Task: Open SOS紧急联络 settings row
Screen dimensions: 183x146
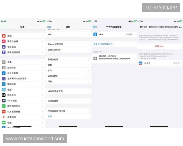Action: click(23, 112)
